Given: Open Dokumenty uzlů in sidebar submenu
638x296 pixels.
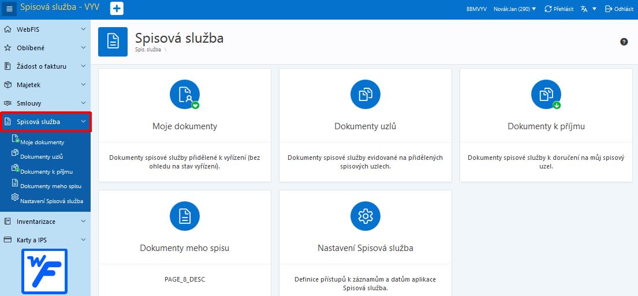Looking at the screenshot, I should tap(42, 156).
